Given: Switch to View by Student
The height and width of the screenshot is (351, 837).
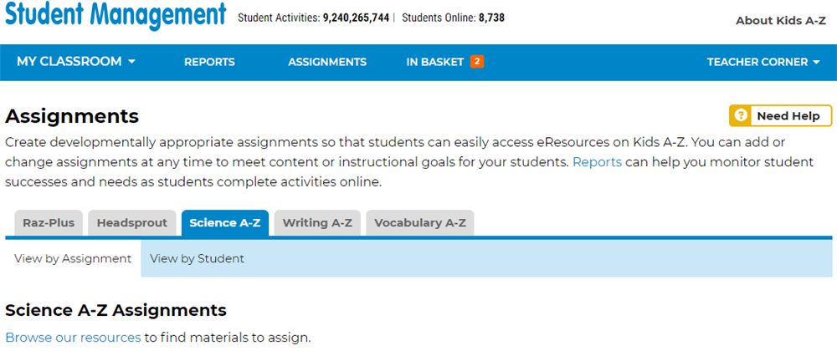Looking at the screenshot, I should (198, 259).
